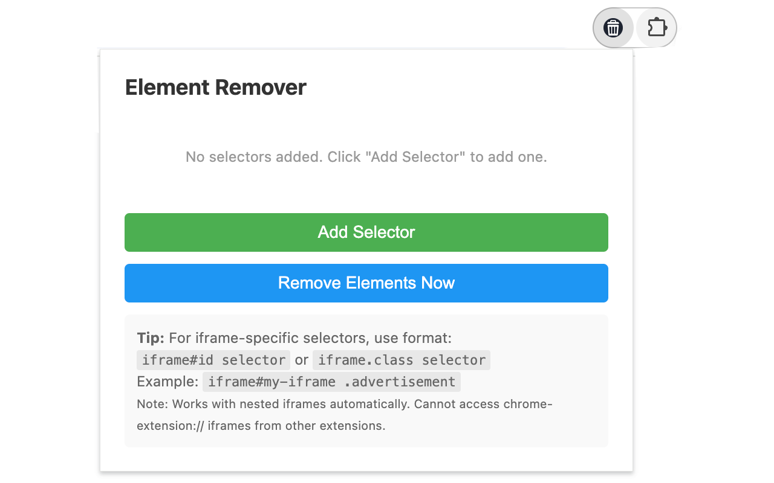Click the Tip information box

(x=366, y=380)
